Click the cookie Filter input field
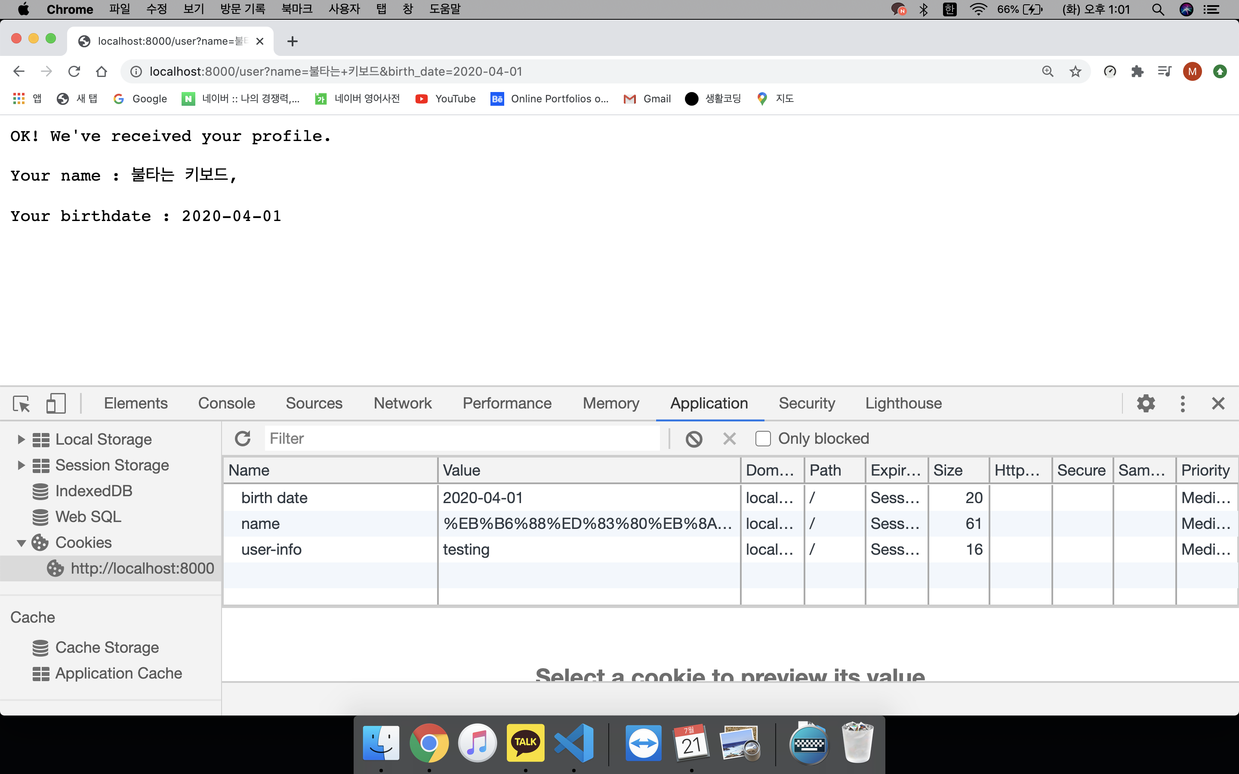The width and height of the screenshot is (1239, 774). [x=461, y=439]
